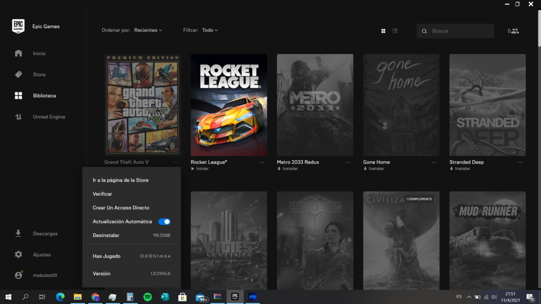Open Spotify from taskbar
Image resolution: width=541 pixels, height=304 pixels.
(x=147, y=297)
